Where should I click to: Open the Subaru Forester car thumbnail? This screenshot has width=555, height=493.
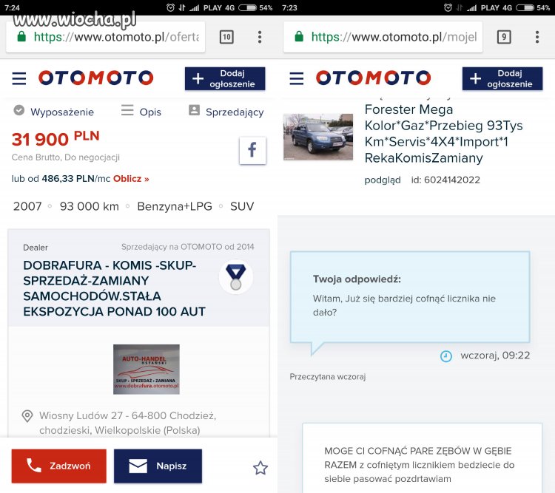(318, 137)
